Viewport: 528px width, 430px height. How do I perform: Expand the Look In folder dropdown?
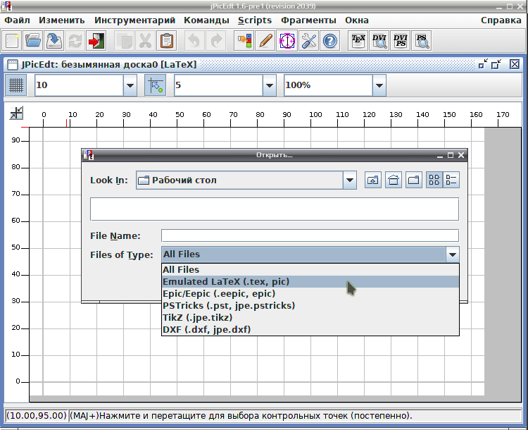tap(350, 180)
